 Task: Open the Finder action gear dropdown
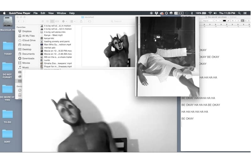click(64, 21)
